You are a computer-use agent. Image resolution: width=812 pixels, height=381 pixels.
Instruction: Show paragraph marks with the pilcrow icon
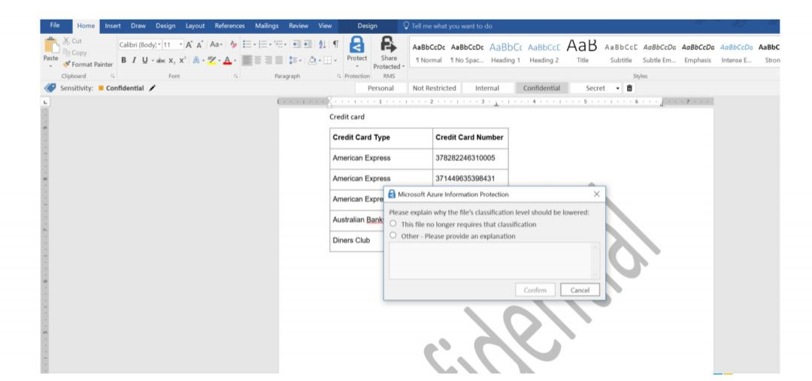tap(335, 45)
